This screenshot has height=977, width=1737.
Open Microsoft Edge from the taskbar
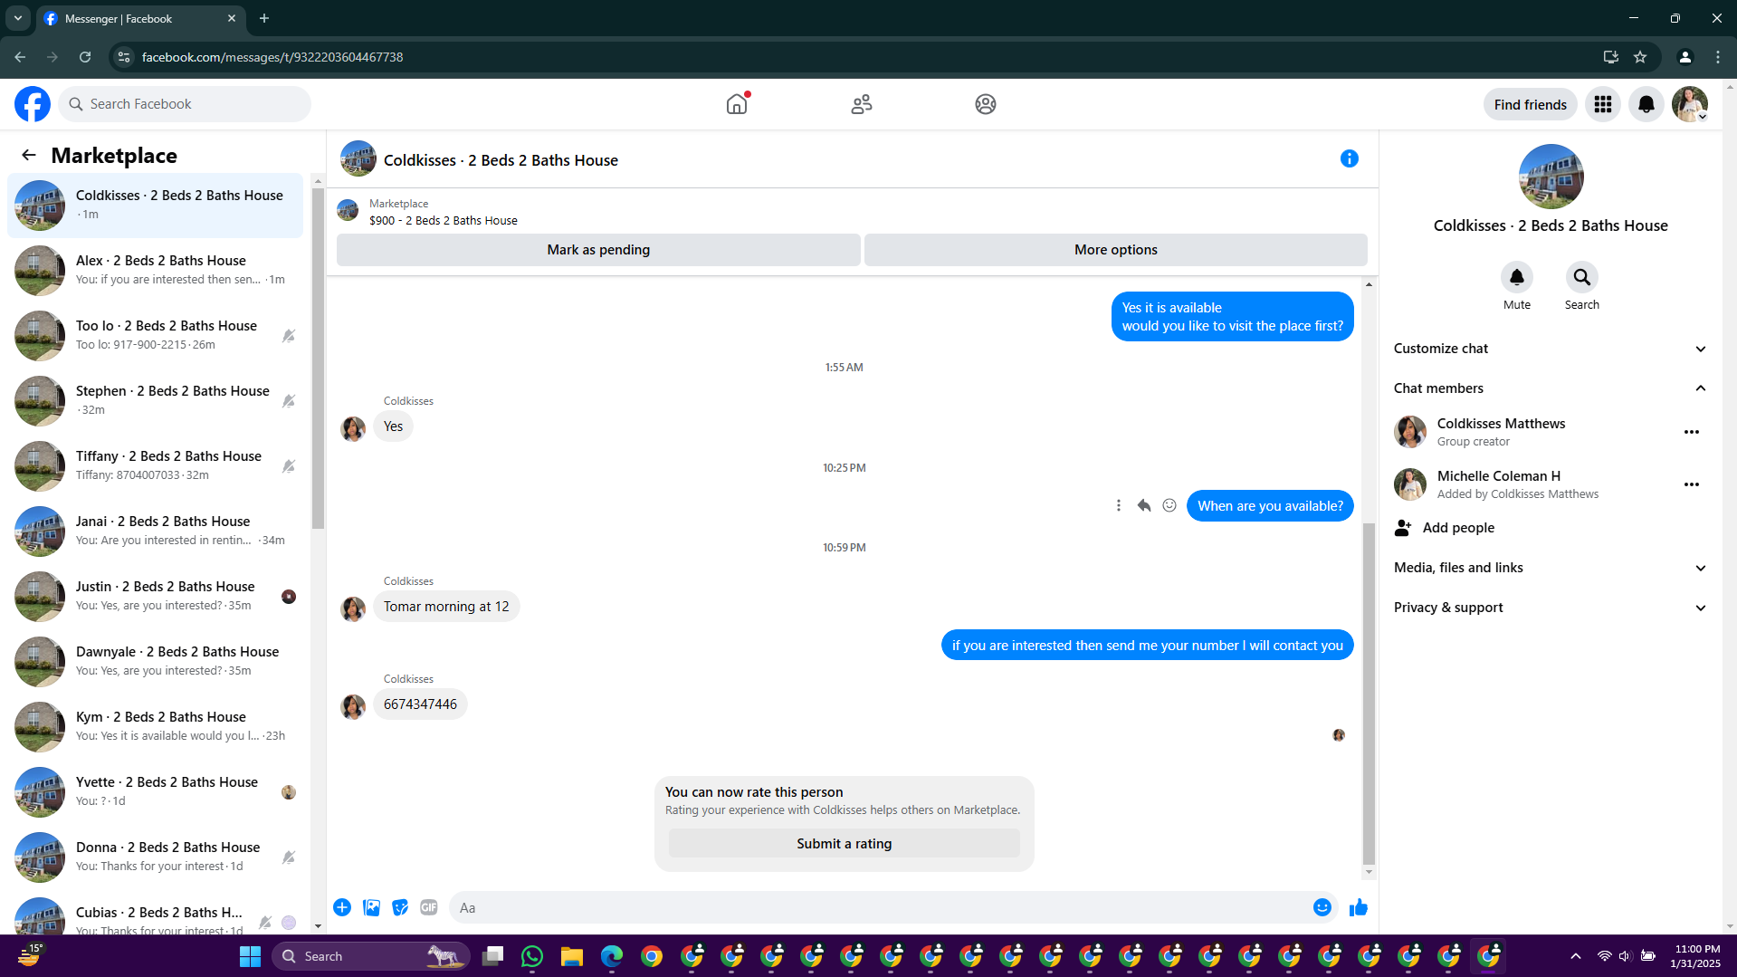pos(612,956)
